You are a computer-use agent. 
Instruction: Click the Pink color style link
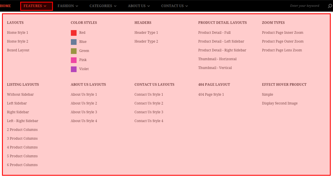(x=83, y=60)
